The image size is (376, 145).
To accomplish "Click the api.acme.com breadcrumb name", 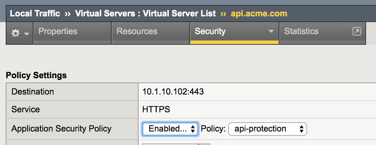I will point(259,14).
